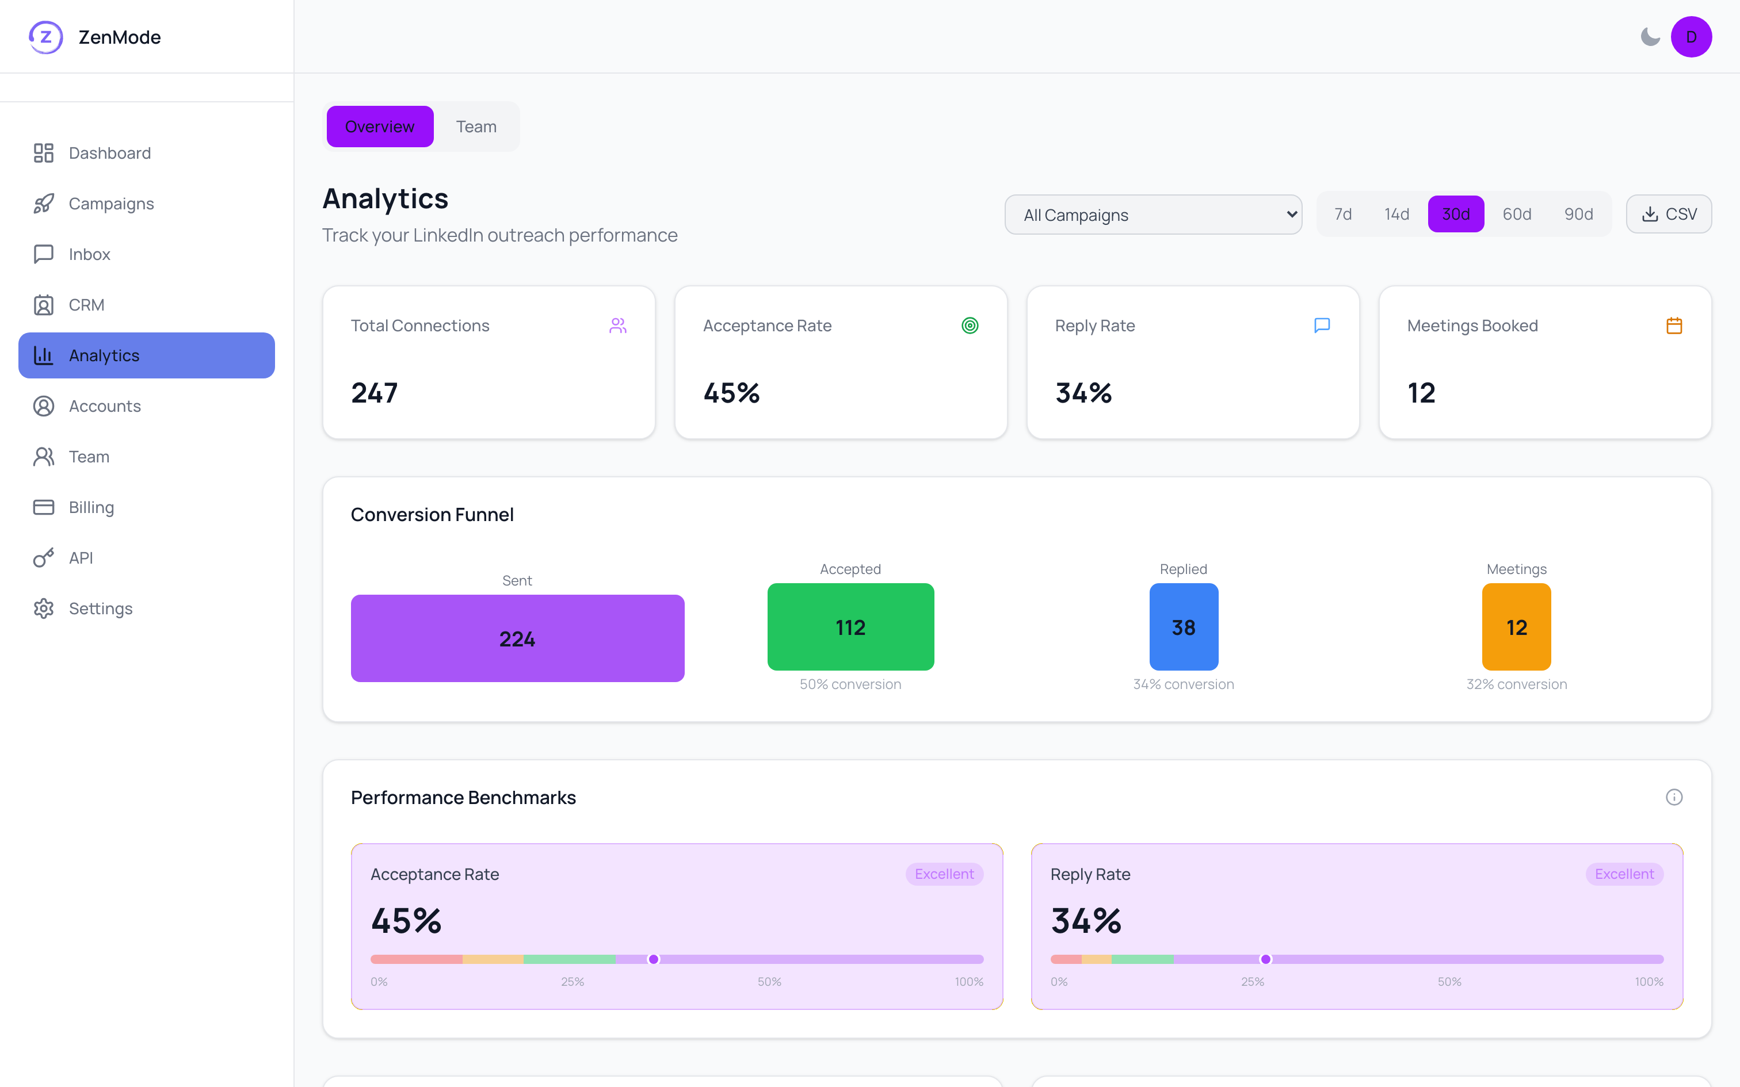The height and width of the screenshot is (1087, 1740).
Task: Open Settings in the sidebar
Action: (147, 608)
